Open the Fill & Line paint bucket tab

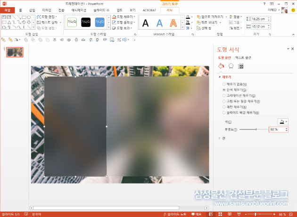pos(221,66)
